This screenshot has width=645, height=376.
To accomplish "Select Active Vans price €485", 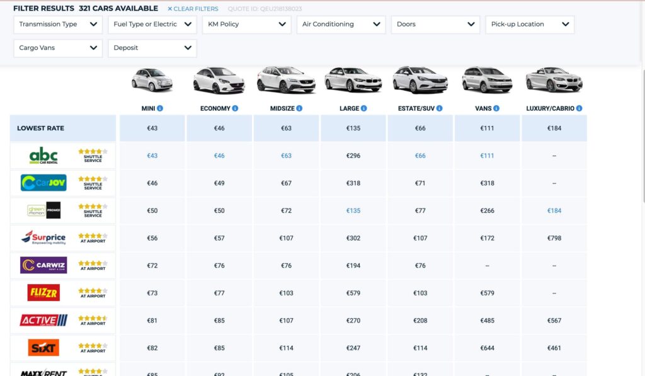I will tap(487, 321).
